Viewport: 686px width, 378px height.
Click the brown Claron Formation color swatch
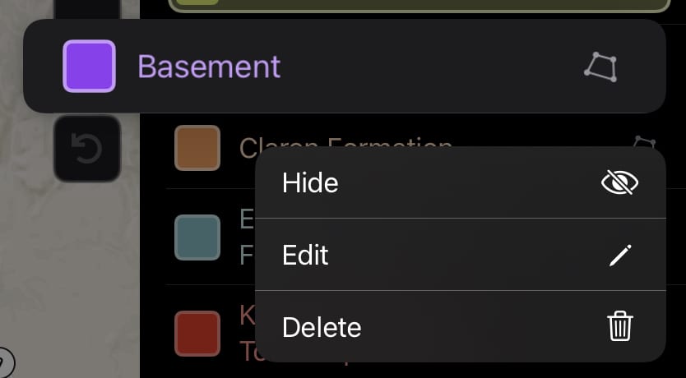click(197, 148)
